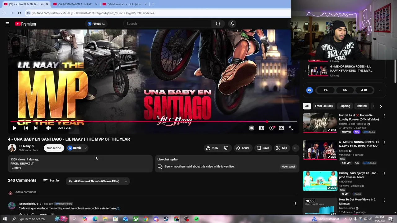Open the YouTube hamburger guide menu
Viewport: 397px width, 223px height.
pos(7,24)
